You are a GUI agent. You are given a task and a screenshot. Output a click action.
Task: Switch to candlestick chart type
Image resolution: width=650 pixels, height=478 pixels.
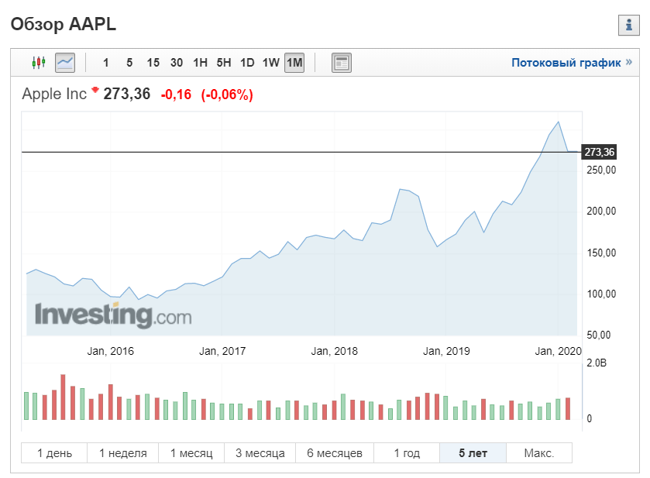[x=39, y=63]
